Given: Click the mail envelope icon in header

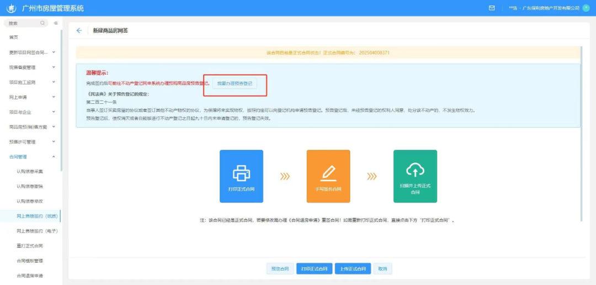Looking at the screenshot, I should tap(492, 8).
